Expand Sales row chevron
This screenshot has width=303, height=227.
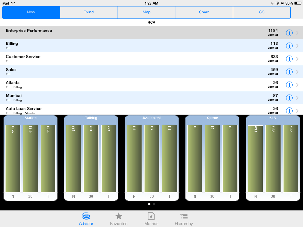[298, 72]
